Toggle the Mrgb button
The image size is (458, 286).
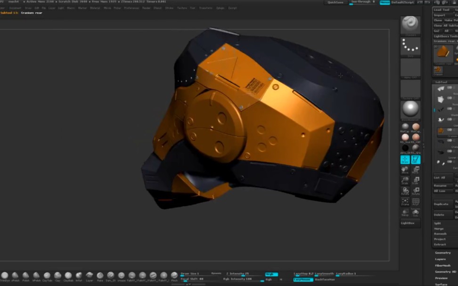[x=271, y=274]
